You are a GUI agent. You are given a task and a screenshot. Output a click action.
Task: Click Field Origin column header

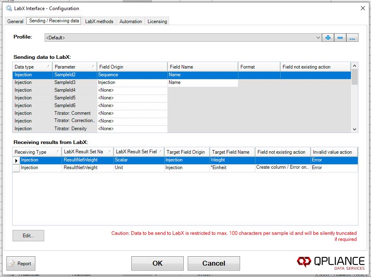[x=132, y=67]
